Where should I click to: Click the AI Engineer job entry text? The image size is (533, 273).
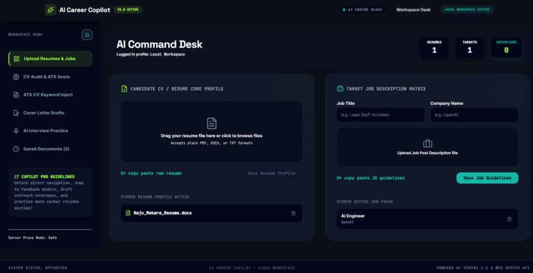coord(353,216)
